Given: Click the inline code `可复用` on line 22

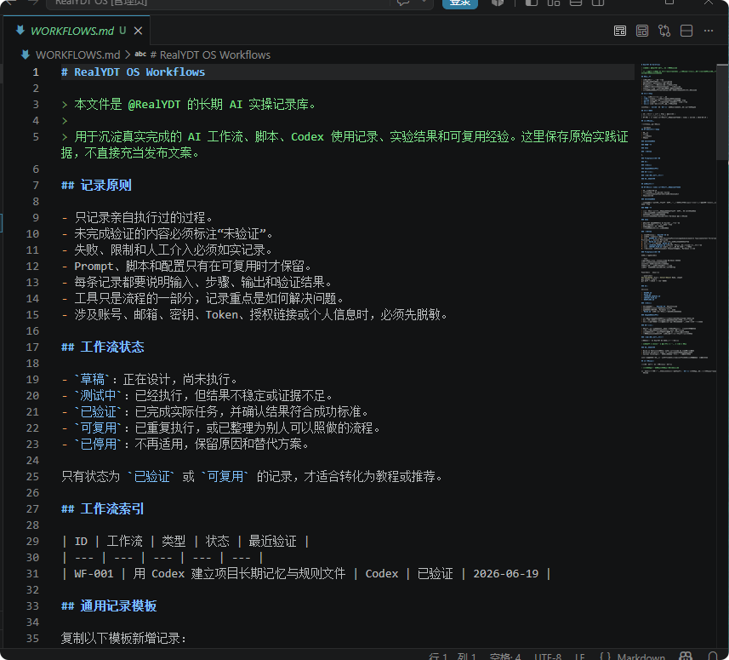Looking at the screenshot, I should 98,428.
